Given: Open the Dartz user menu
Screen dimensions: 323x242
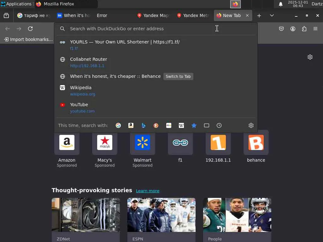Looking at the screenshot, I should pyautogui.click(x=317, y=4).
